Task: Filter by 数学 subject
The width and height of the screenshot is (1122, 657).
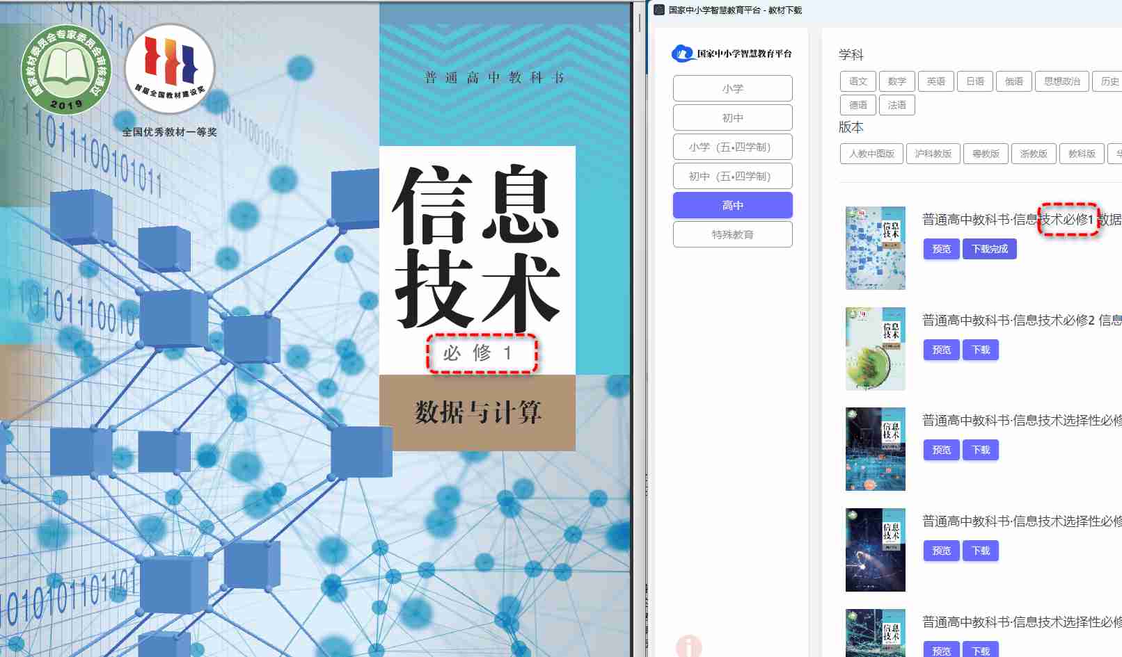Action: coord(896,81)
